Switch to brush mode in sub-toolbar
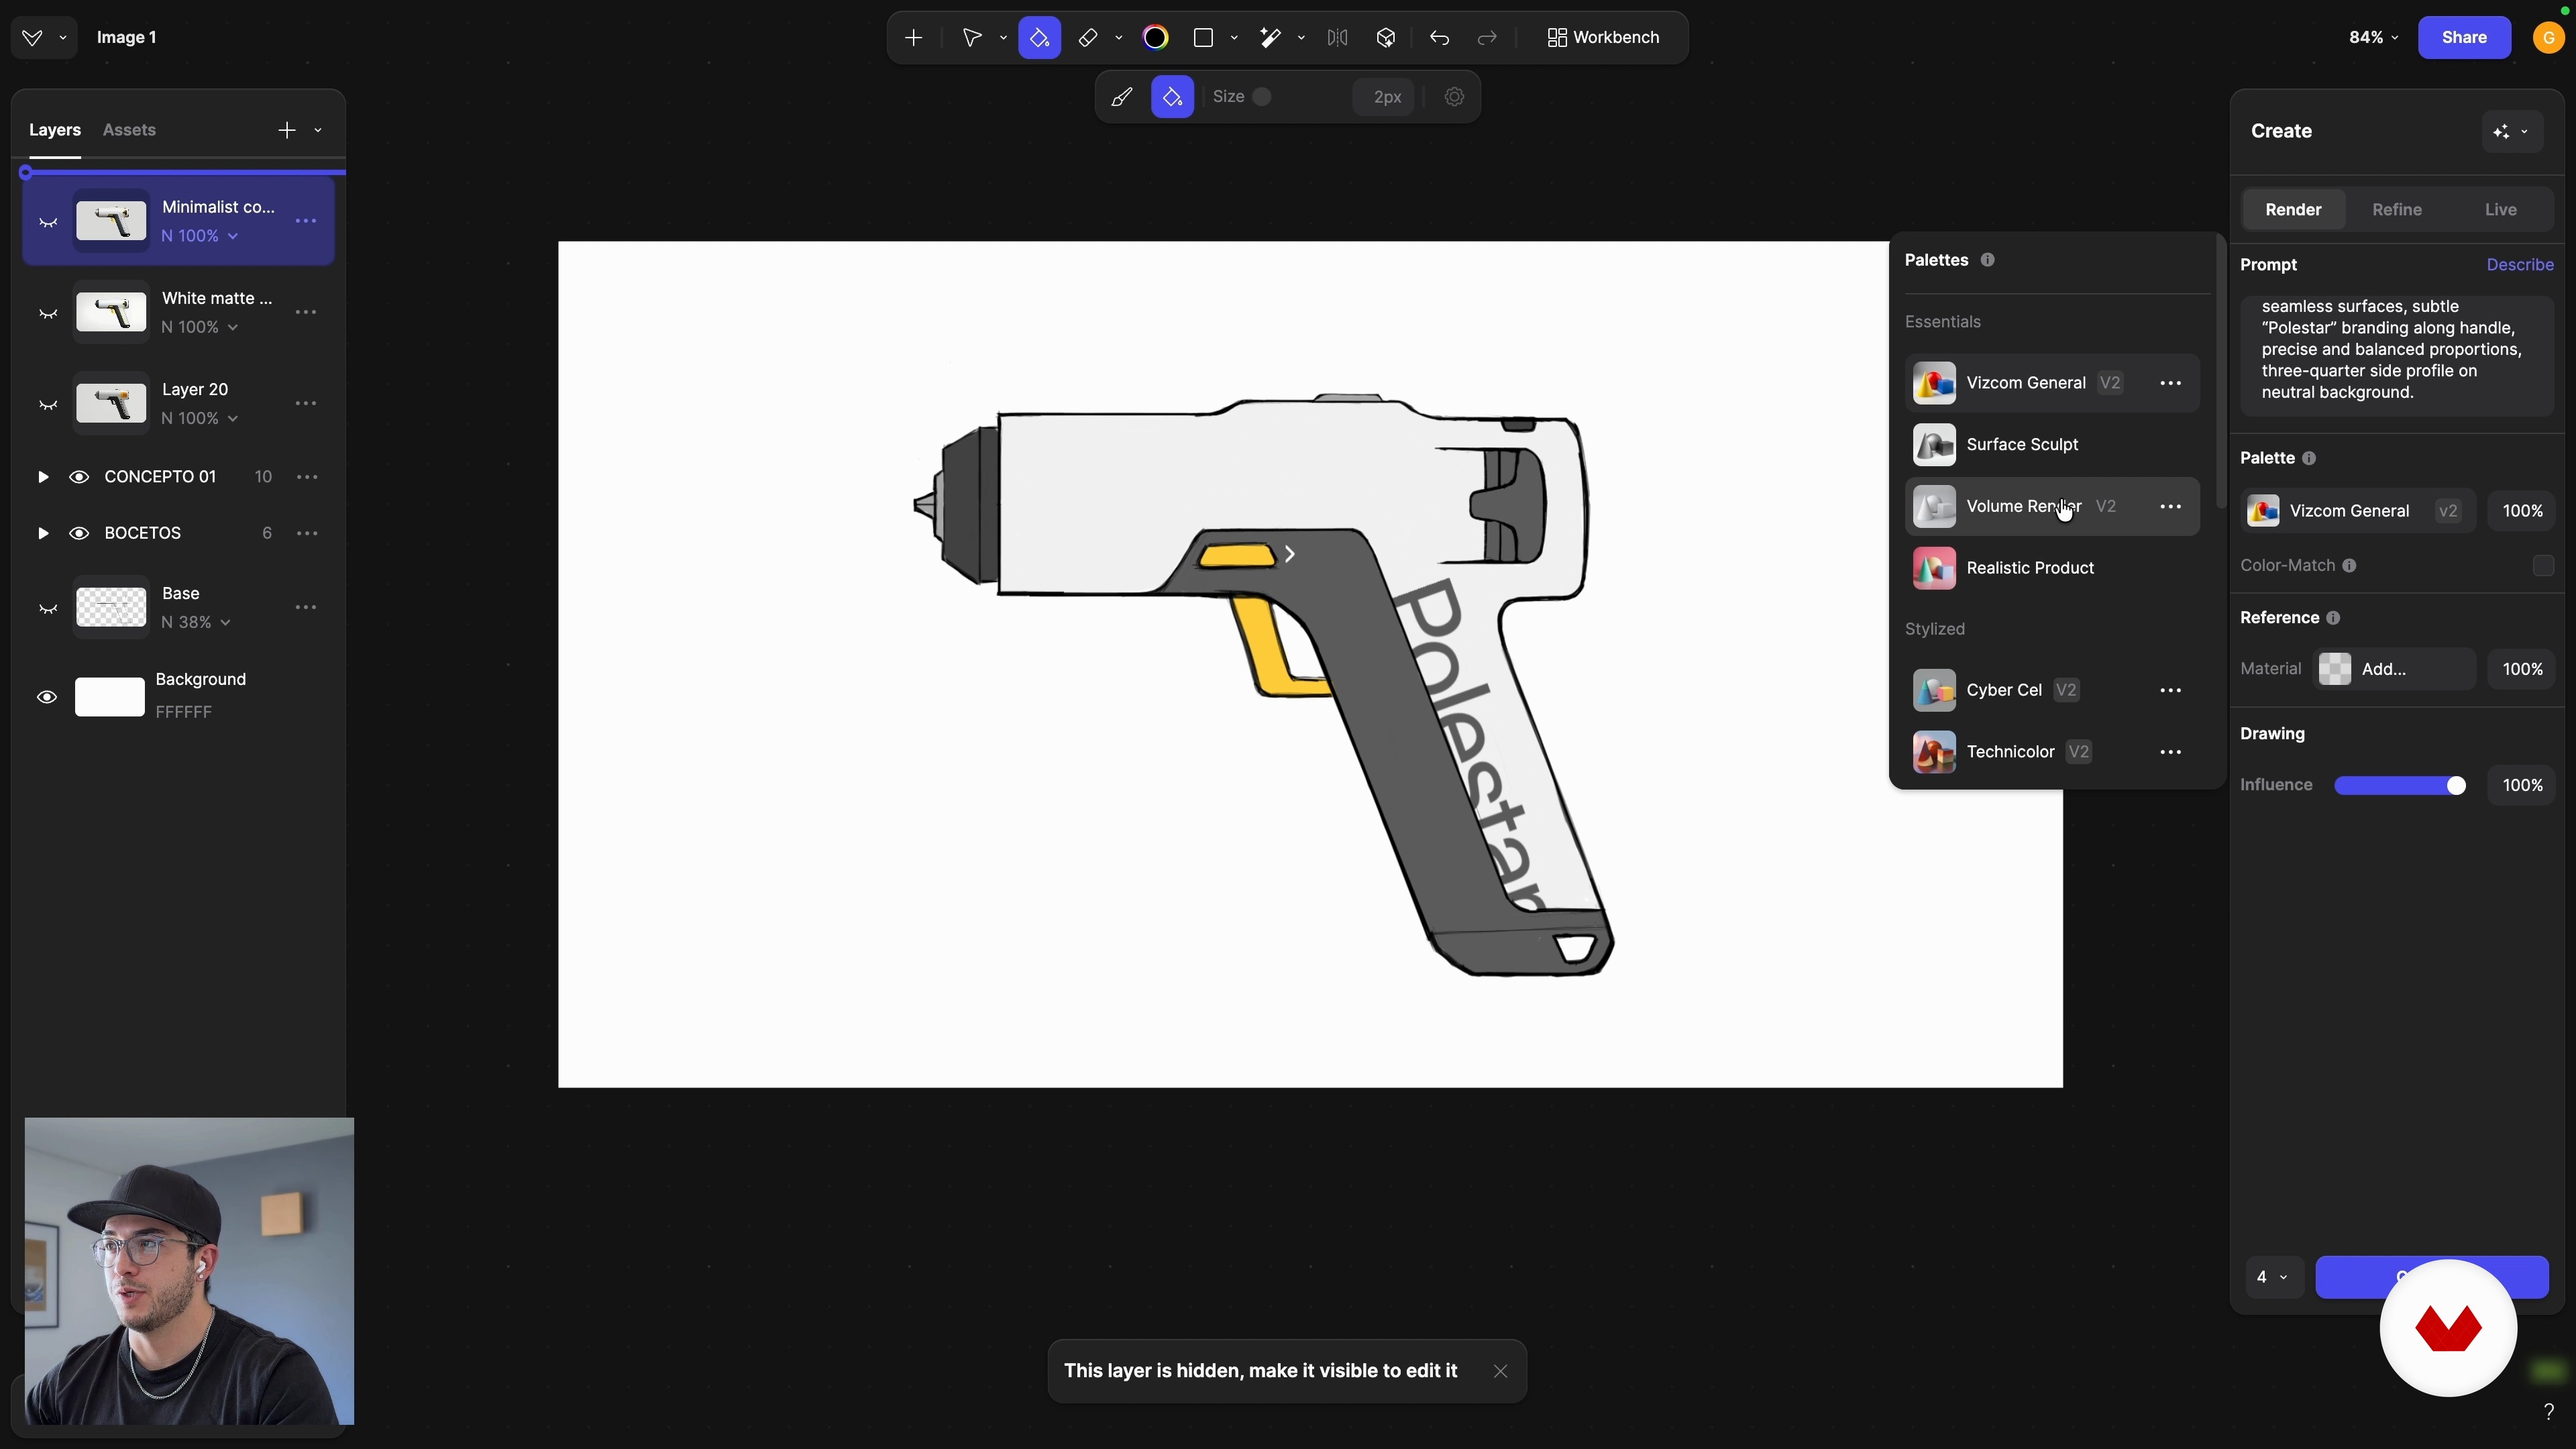Image resolution: width=2576 pixels, height=1449 pixels. (1122, 97)
